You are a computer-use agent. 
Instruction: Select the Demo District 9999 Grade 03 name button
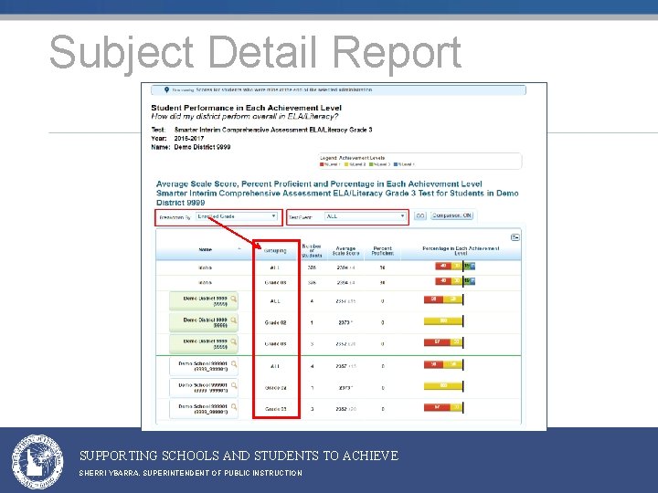click(x=204, y=344)
